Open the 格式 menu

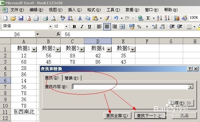pyautogui.click(x=94, y=10)
